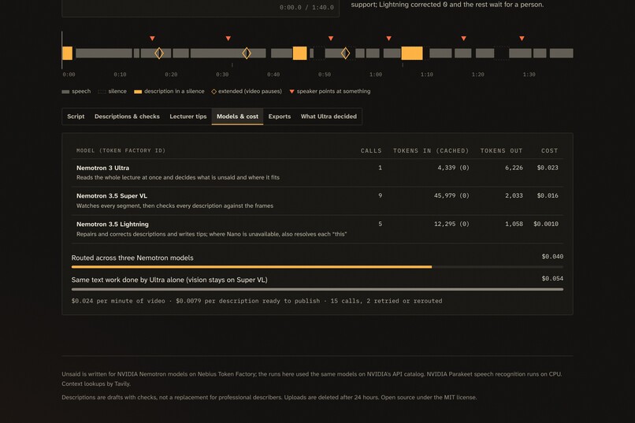635x423 pixels.
Task: Open the What Ultra decided tab
Action: pyautogui.click(x=329, y=117)
